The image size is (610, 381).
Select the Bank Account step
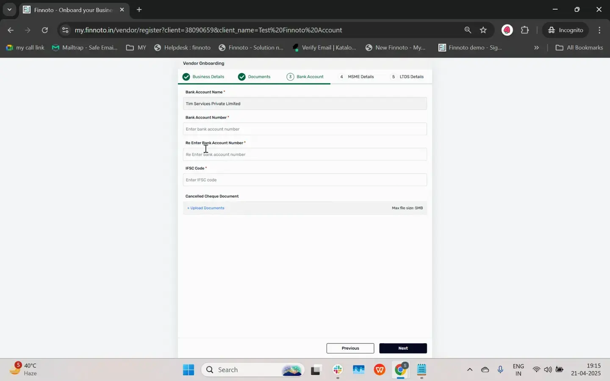(305, 77)
